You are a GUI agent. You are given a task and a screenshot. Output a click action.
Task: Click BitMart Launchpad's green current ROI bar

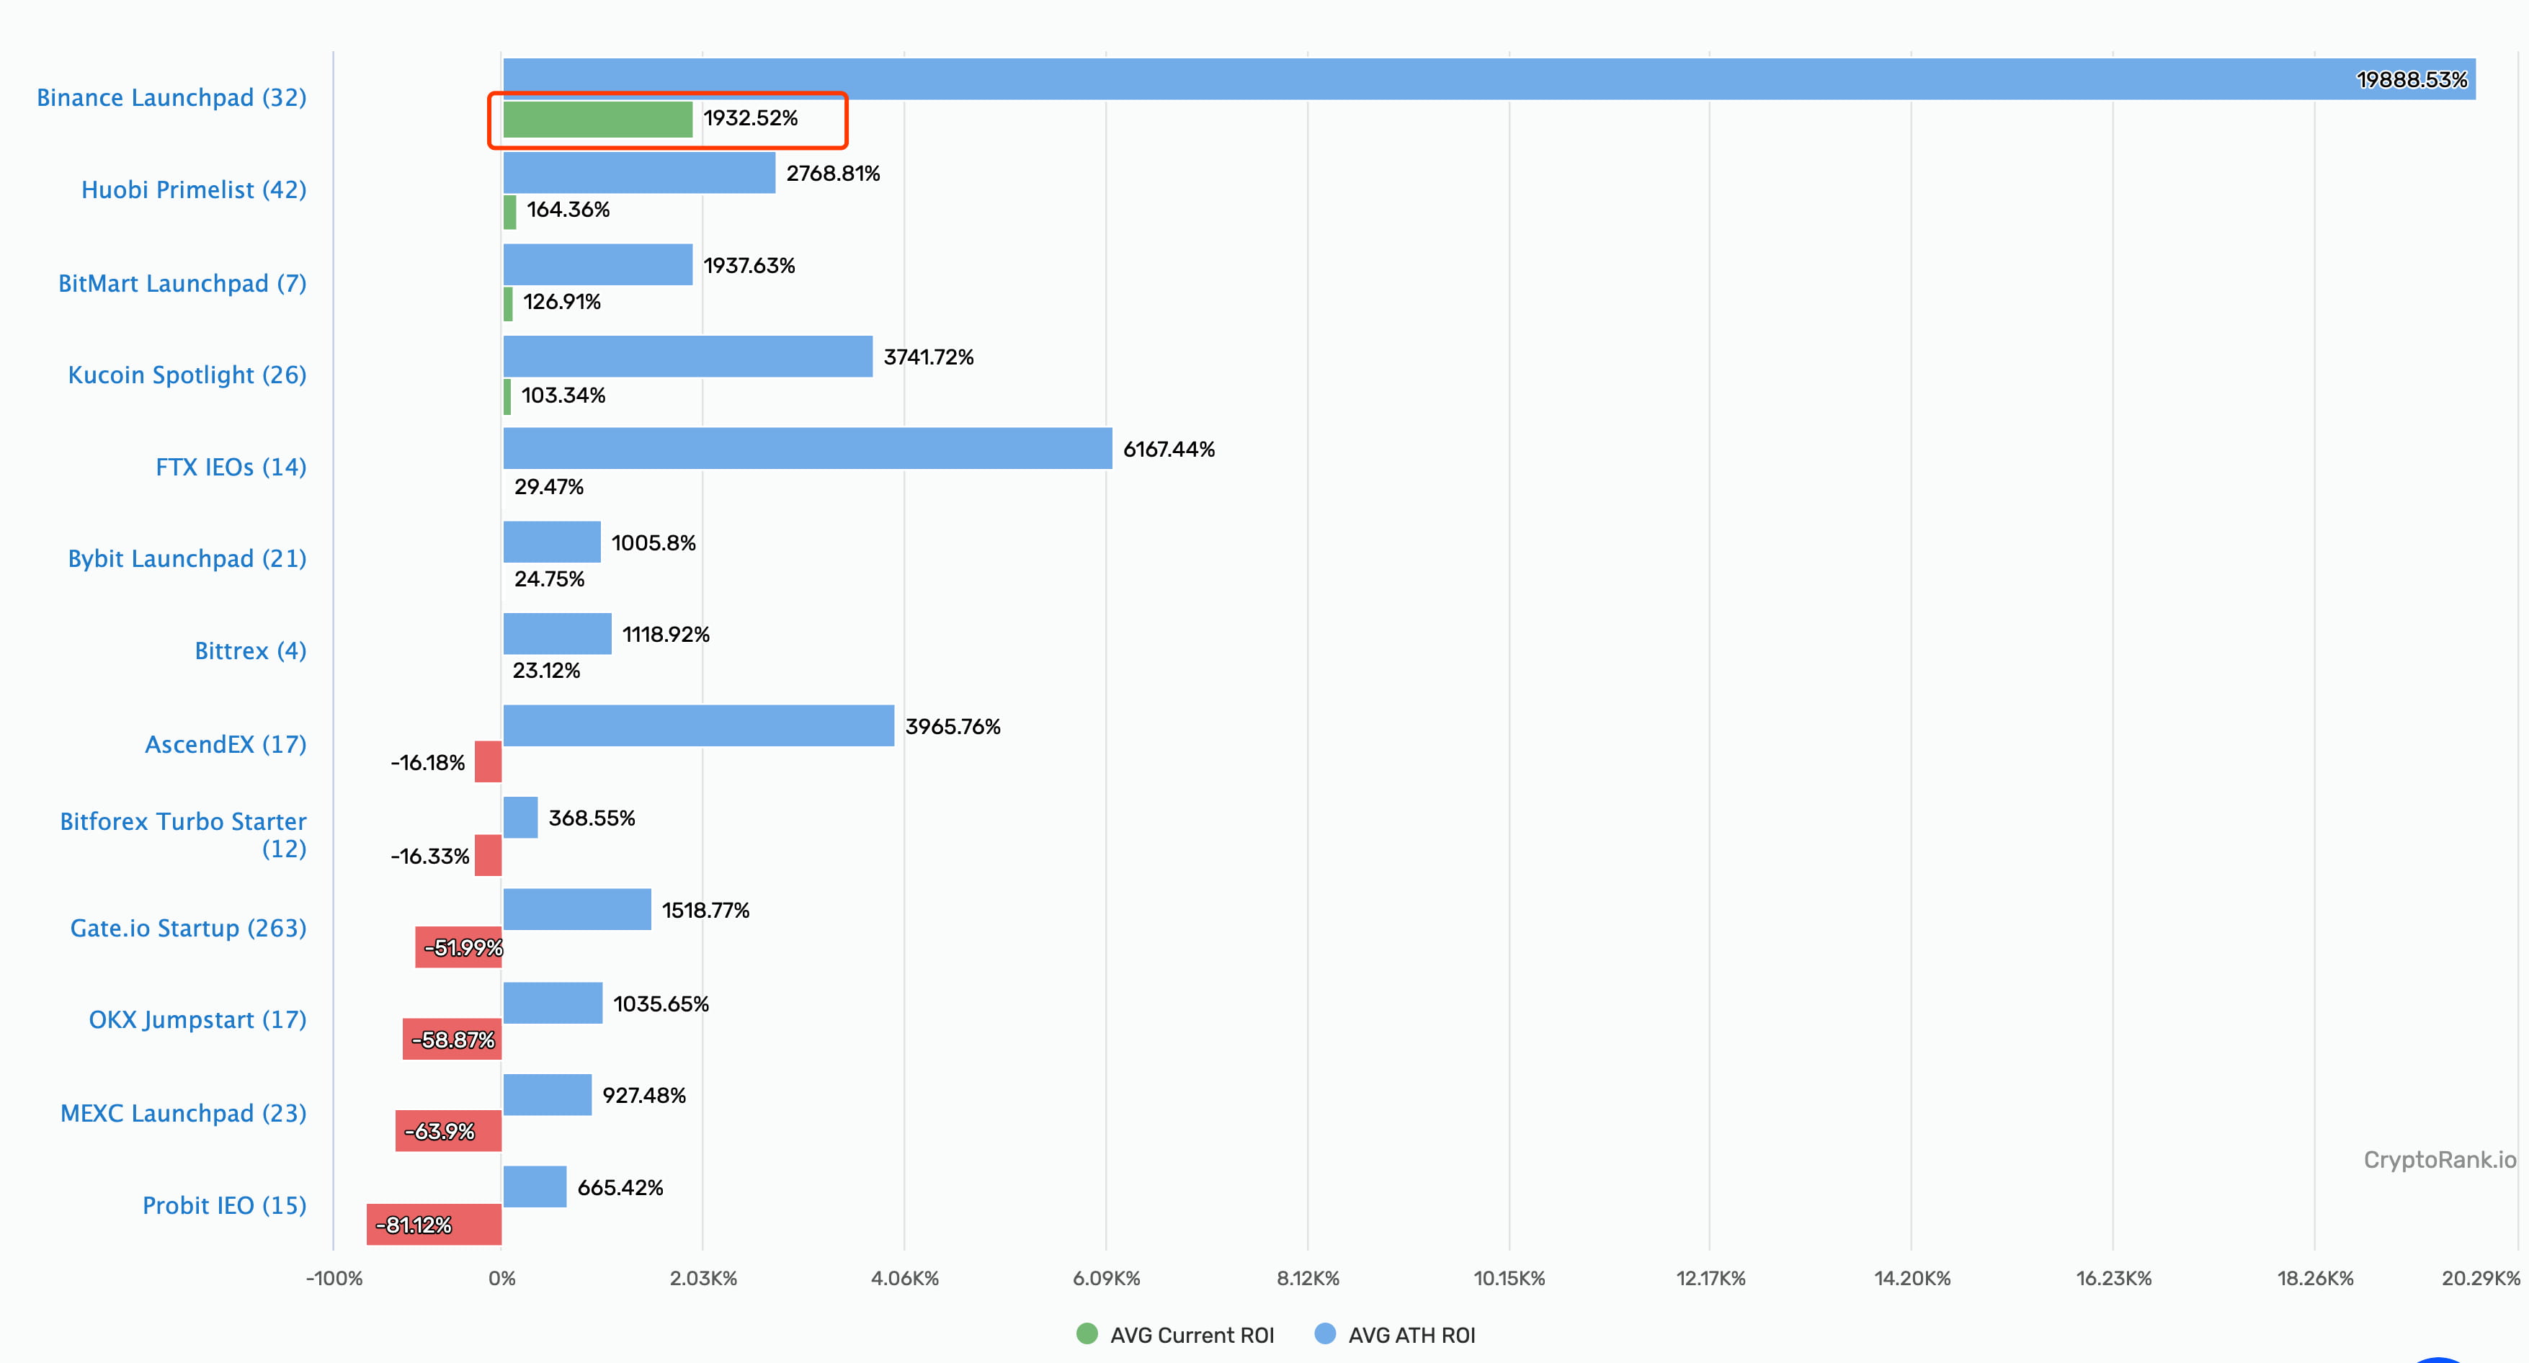pyautogui.click(x=507, y=304)
